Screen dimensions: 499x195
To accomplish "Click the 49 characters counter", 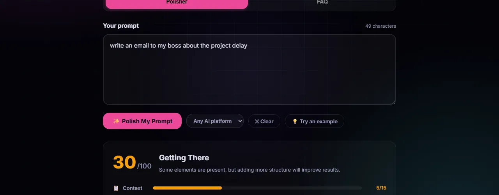I will click(380, 26).
